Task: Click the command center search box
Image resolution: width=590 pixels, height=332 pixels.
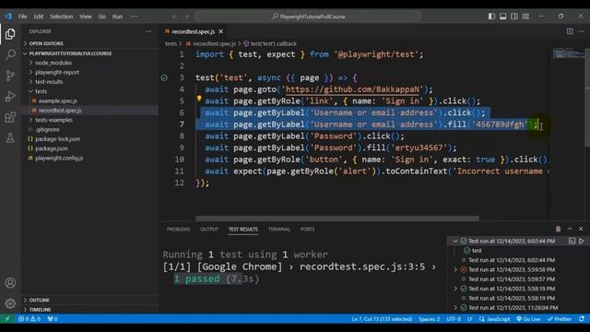Action: click(309, 17)
